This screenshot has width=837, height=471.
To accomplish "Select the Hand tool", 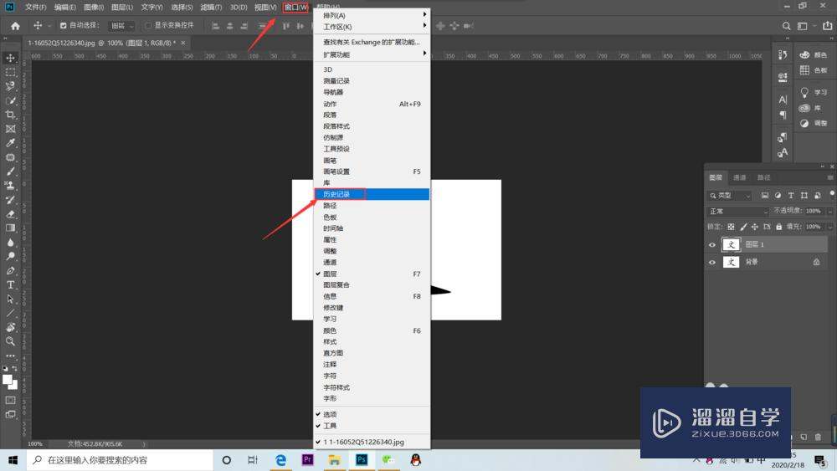I will tap(10, 327).
